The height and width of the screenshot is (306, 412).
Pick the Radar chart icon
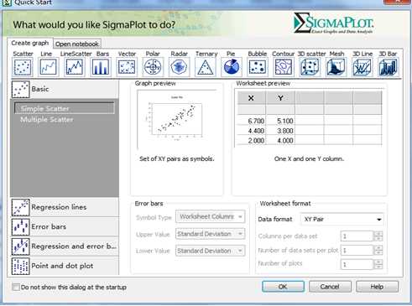coord(179,67)
